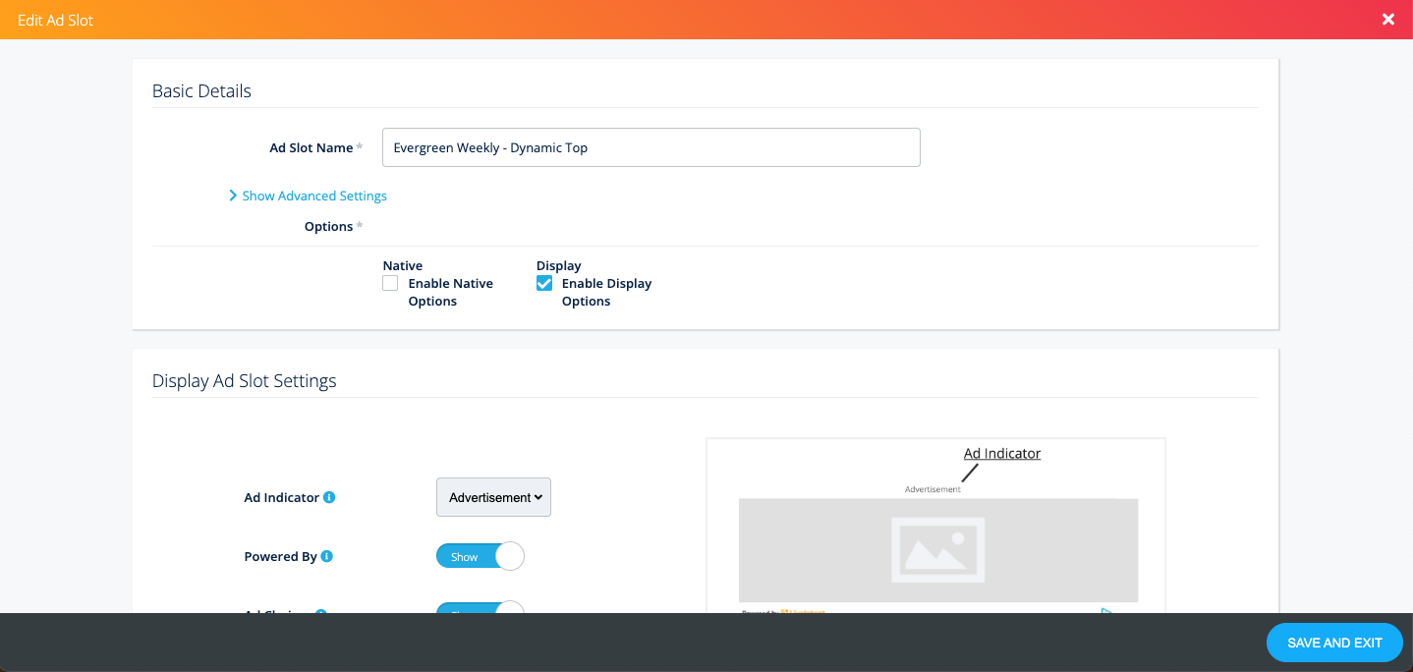Close the Edit Ad Slot dialog
The width and height of the screenshot is (1413, 672).
coord(1387,20)
